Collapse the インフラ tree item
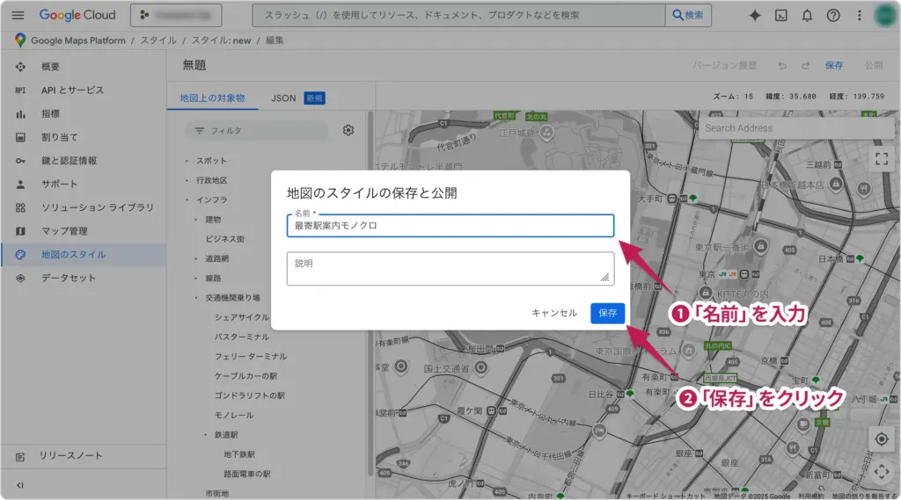This screenshot has width=901, height=500. tap(187, 200)
